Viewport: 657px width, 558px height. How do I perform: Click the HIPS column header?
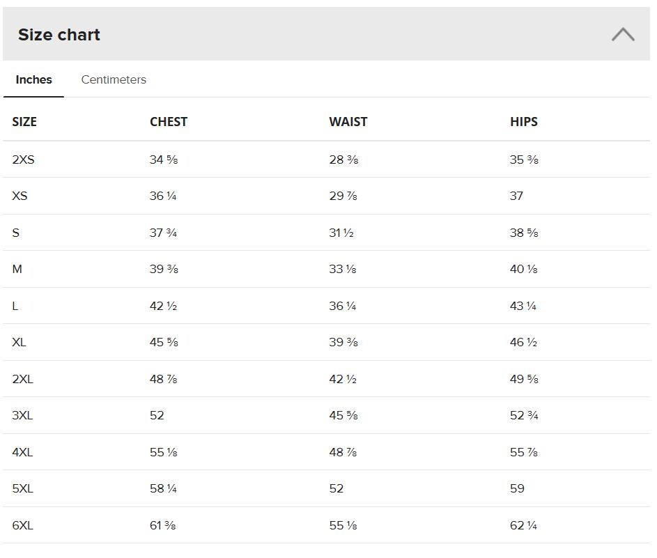[524, 122]
